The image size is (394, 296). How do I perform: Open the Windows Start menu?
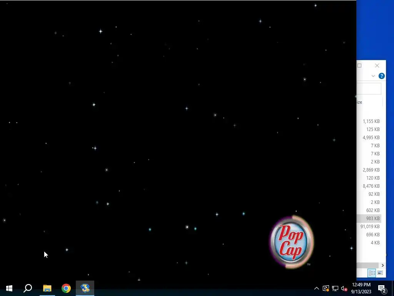point(9,288)
